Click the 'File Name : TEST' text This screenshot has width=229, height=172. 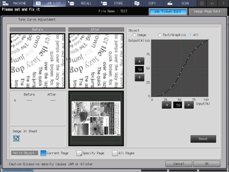(113, 11)
